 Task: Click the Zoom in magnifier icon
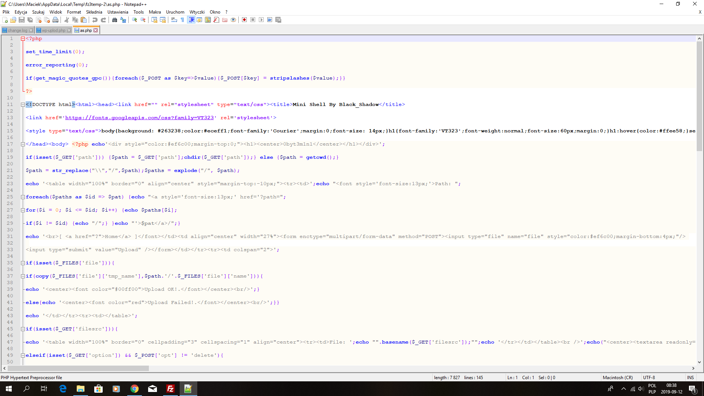(135, 20)
